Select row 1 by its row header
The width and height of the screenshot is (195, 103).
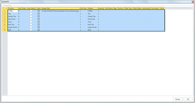click(5, 11)
